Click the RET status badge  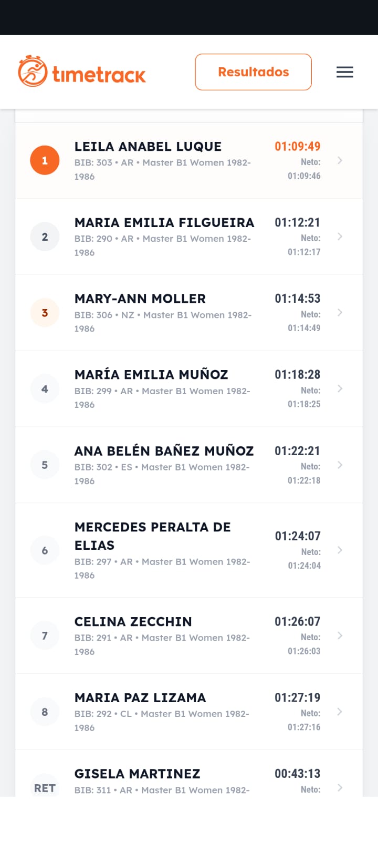point(45,787)
